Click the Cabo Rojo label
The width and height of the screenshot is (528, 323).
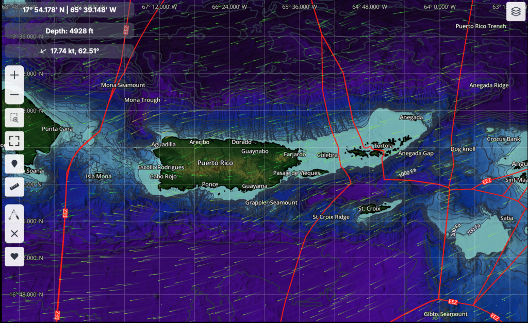[163, 176]
